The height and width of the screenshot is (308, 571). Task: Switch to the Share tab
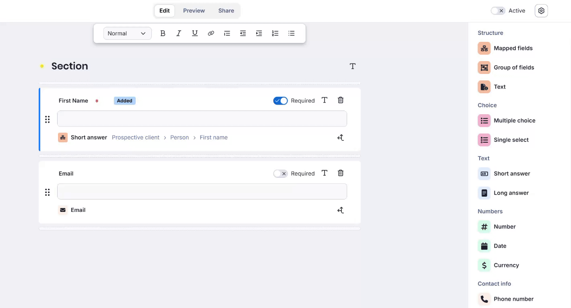[x=226, y=11]
